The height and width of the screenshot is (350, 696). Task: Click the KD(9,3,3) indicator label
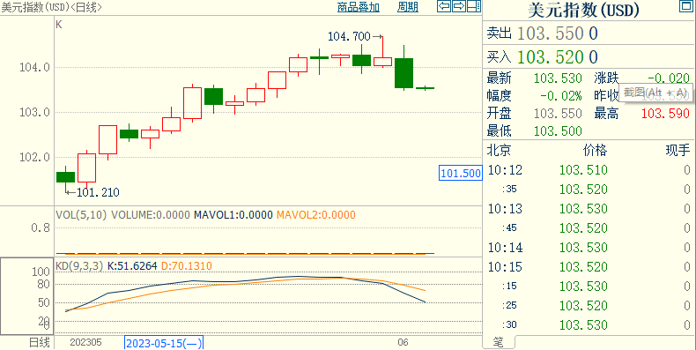(x=79, y=266)
